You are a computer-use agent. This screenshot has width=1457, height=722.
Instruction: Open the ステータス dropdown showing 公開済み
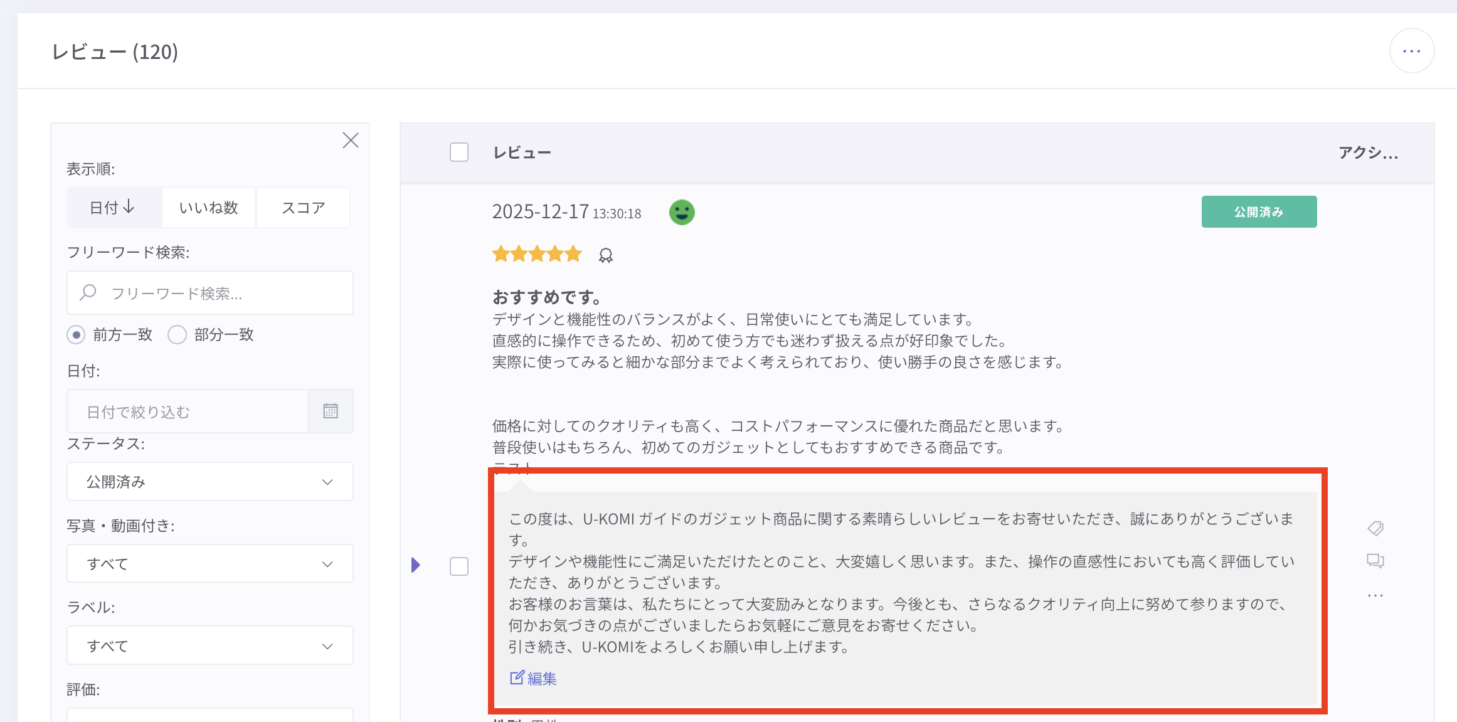[209, 482]
